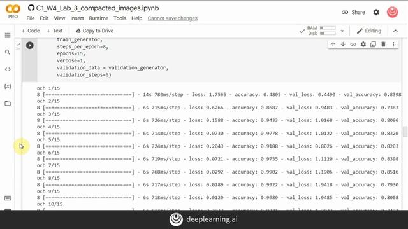Image resolution: width=408 pixels, height=229 pixels.
Task: Click the accuracy: 0.9989 output value
Action: pyautogui.click(x=255, y=198)
